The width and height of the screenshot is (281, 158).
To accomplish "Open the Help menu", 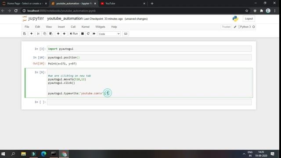I will click(114, 27).
